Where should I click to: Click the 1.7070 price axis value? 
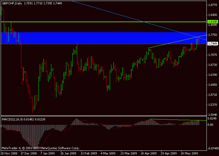click(x=213, y=55)
